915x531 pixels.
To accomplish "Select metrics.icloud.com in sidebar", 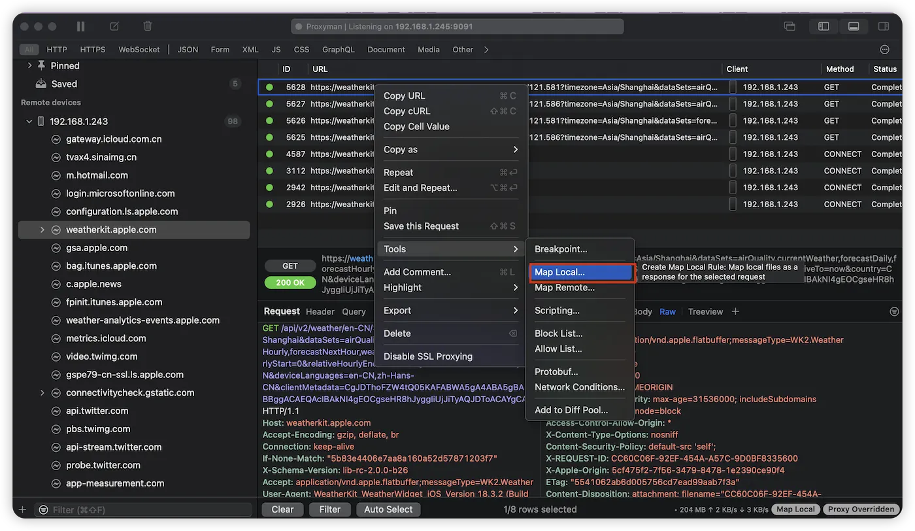I will (x=106, y=339).
